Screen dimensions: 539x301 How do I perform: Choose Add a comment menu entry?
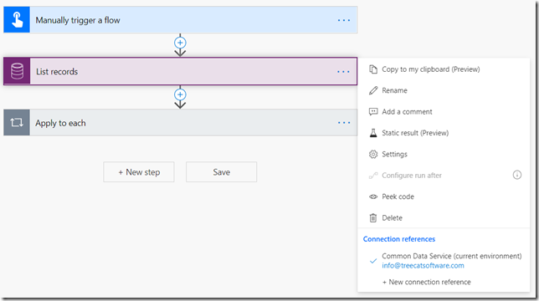coord(407,111)
